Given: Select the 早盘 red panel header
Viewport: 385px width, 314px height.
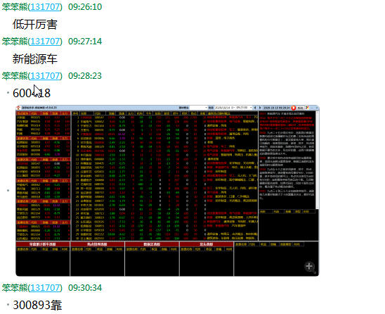Looking at the screenshot, I should click(x=43, y=244).
